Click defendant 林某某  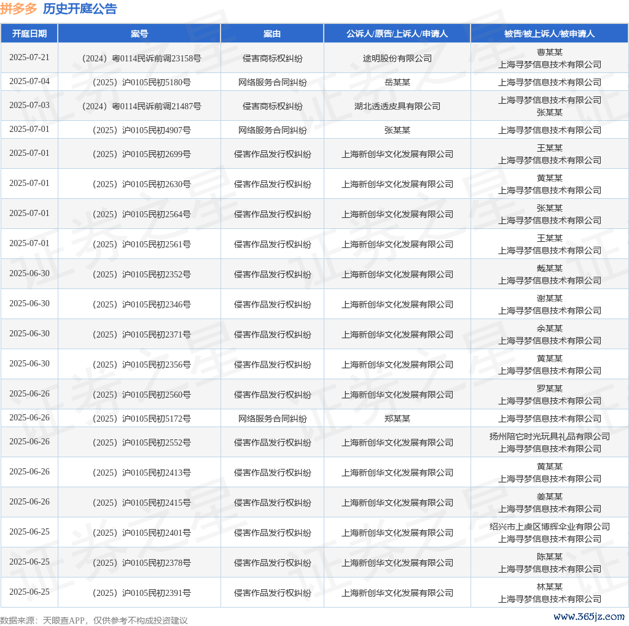pos(550,587)
